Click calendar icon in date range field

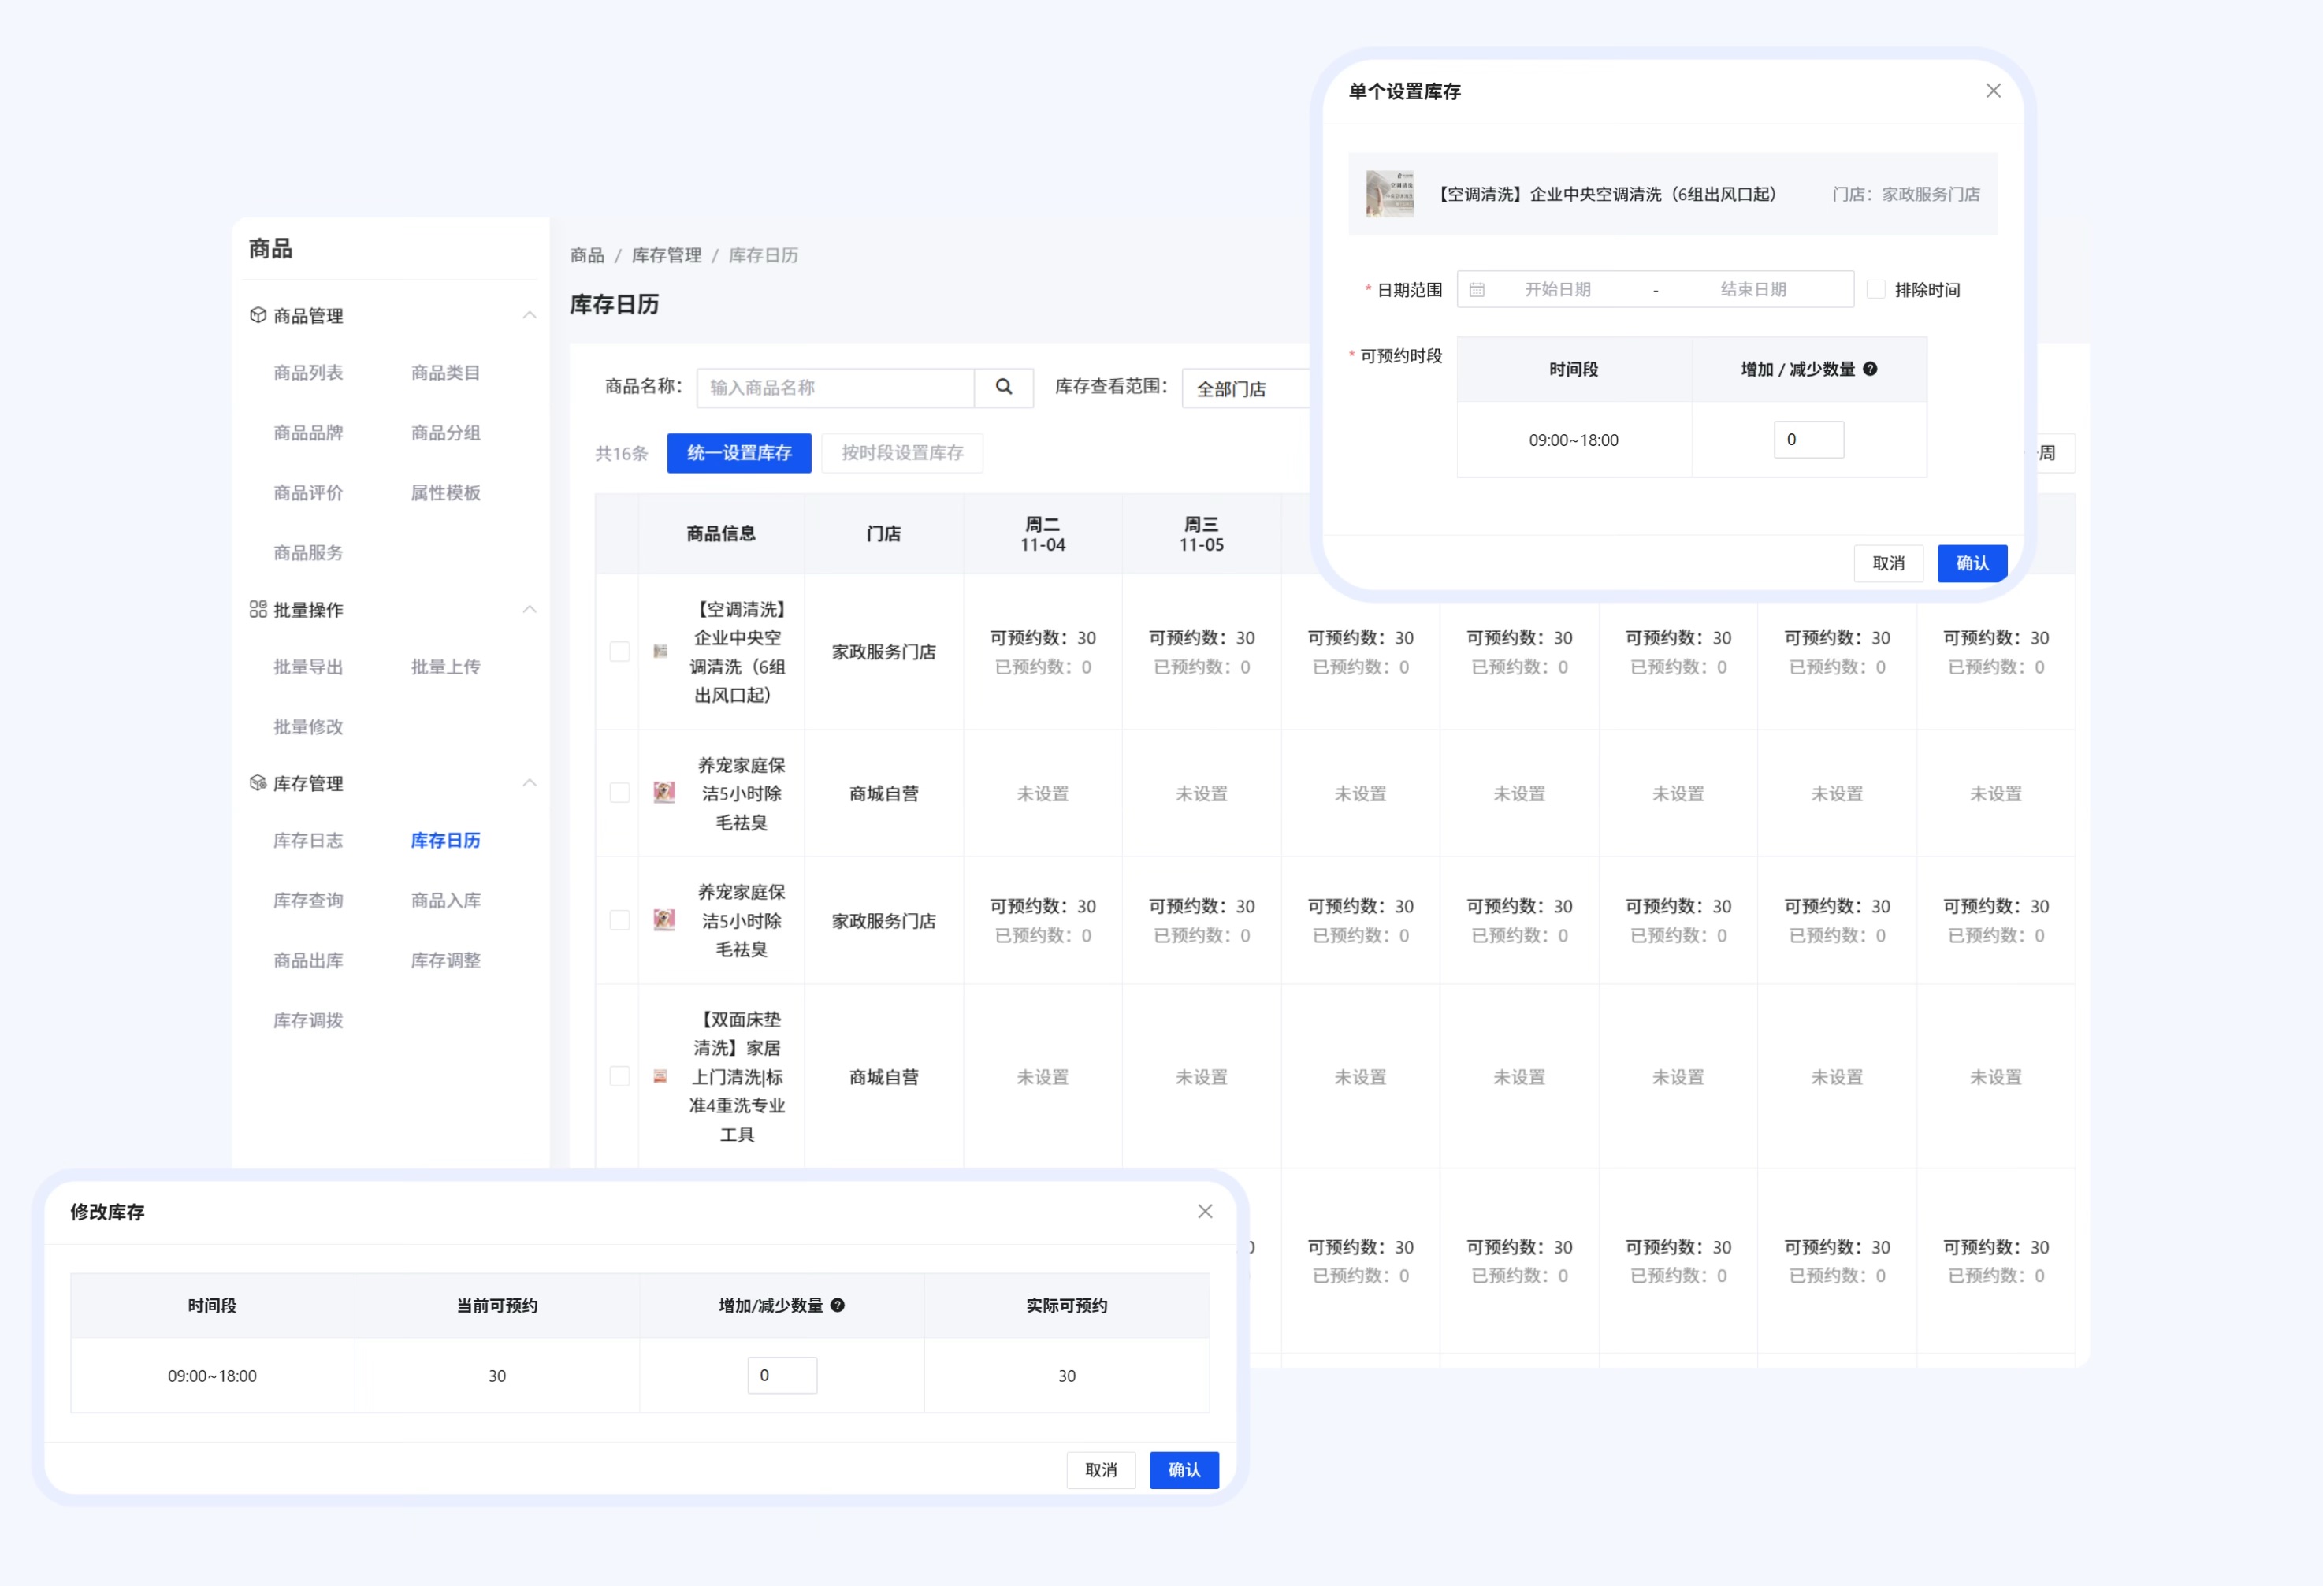1477,290
